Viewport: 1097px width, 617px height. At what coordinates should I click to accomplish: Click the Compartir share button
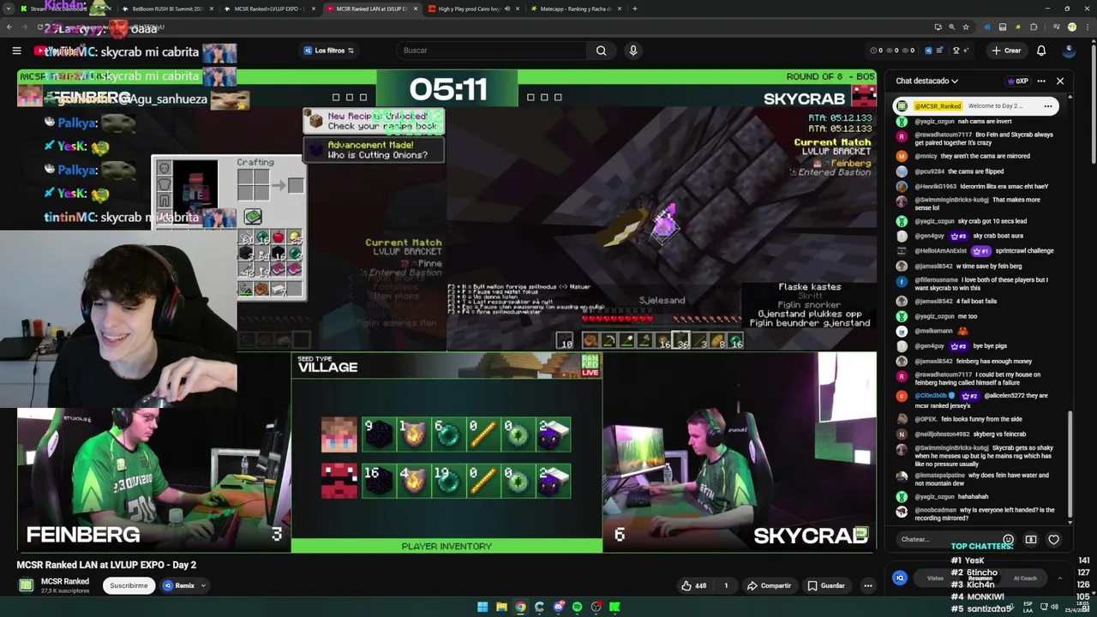[x=769, y=585]
